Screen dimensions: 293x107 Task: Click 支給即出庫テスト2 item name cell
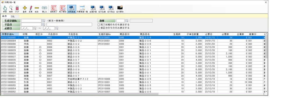pos(82,79)
